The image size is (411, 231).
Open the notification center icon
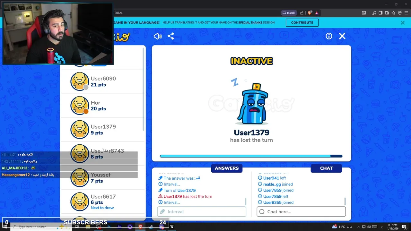(x=404, y=227)
